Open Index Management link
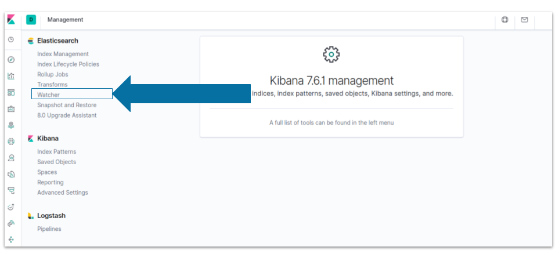The width and height of the screenshot is (555, 261). pos(63,54)
